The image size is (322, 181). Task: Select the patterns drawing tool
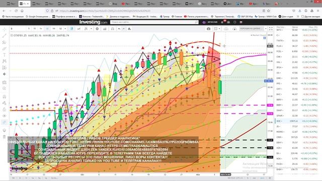pos(5,61)
